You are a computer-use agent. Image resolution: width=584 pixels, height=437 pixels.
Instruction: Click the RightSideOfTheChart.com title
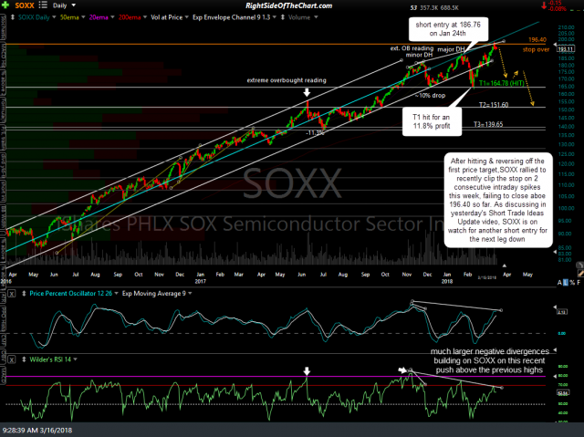[x=289, y=5]
